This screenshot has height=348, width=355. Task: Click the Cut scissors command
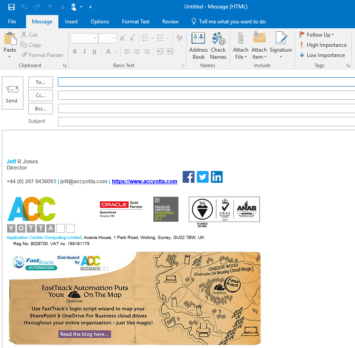(x=29, y=35)
